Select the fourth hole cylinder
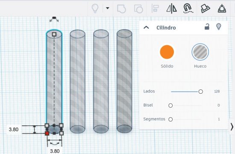 pos(124,81)
